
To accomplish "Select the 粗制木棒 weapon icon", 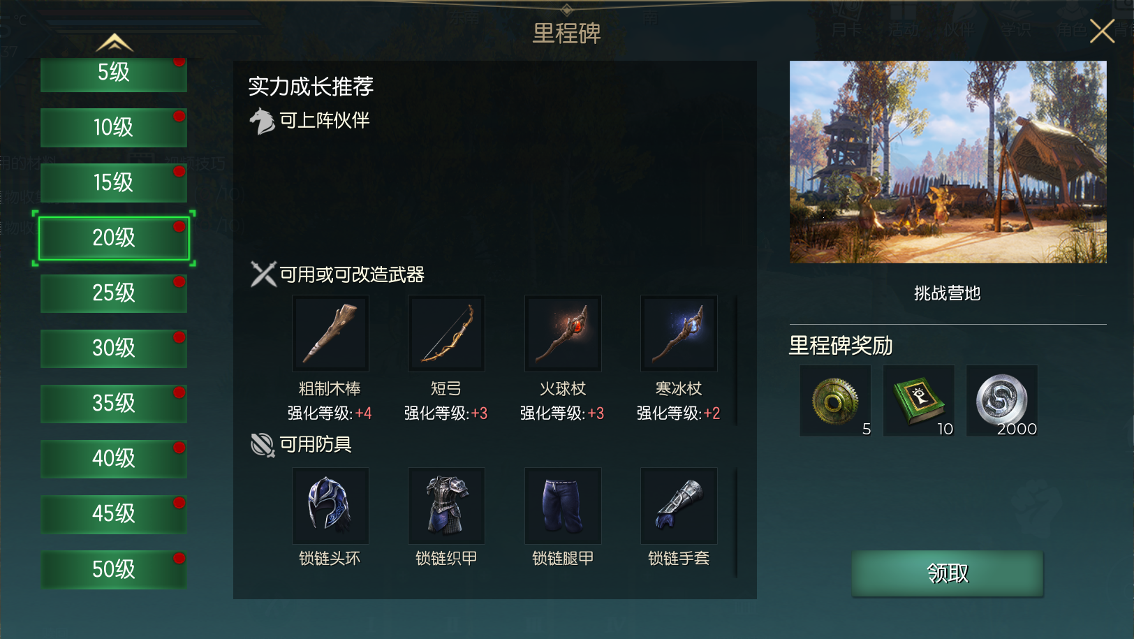I will pos(330,333).
